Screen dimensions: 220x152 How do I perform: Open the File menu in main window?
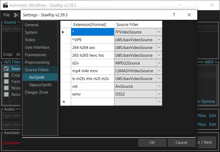pyautogui.click(x=6, y=15)
